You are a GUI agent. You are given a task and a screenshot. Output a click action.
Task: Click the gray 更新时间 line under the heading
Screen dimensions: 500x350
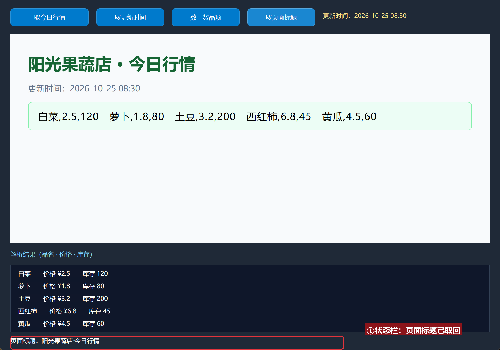click(84, 89)
